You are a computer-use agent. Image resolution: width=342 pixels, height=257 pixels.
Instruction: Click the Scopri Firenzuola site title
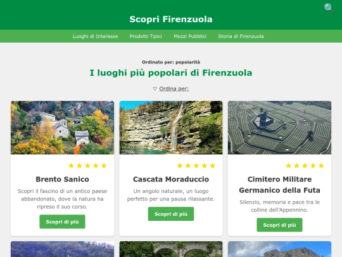tap(171, 19)
